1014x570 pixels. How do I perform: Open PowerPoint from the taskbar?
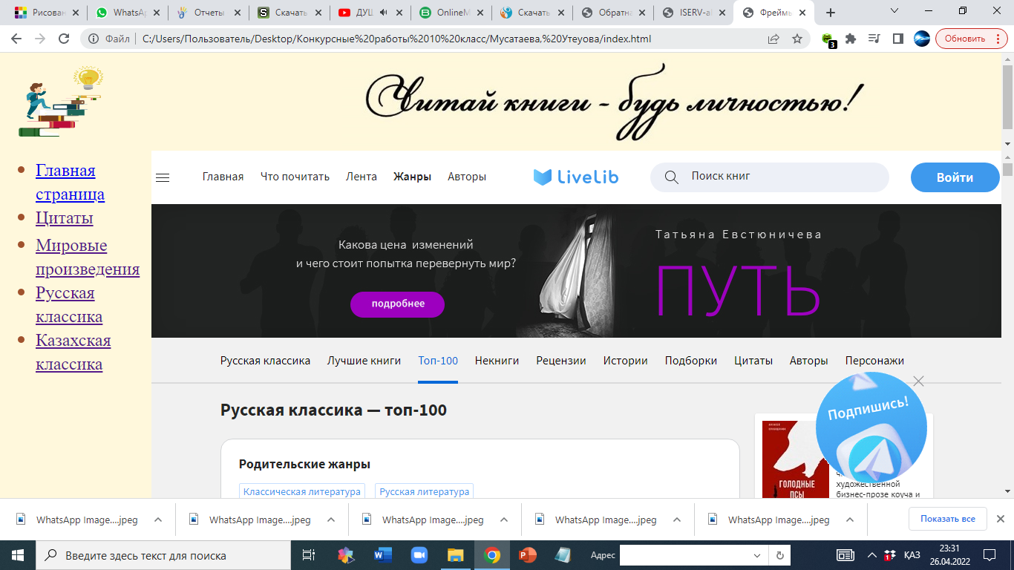527,554
